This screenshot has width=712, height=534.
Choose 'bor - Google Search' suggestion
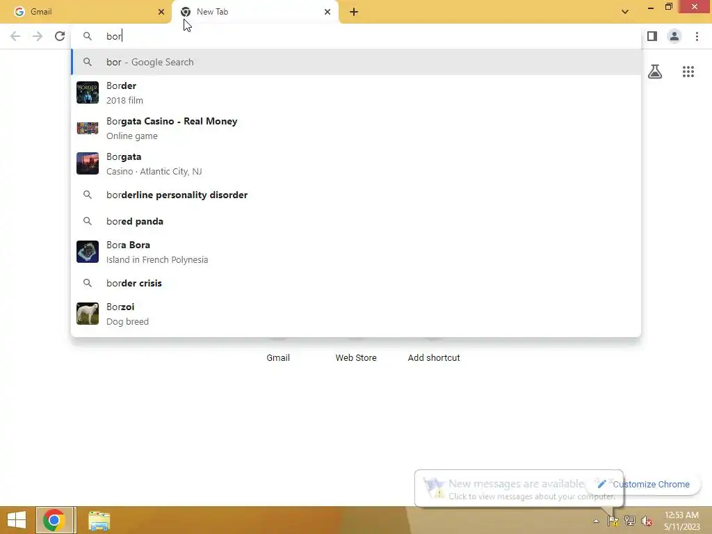[357, 62]
